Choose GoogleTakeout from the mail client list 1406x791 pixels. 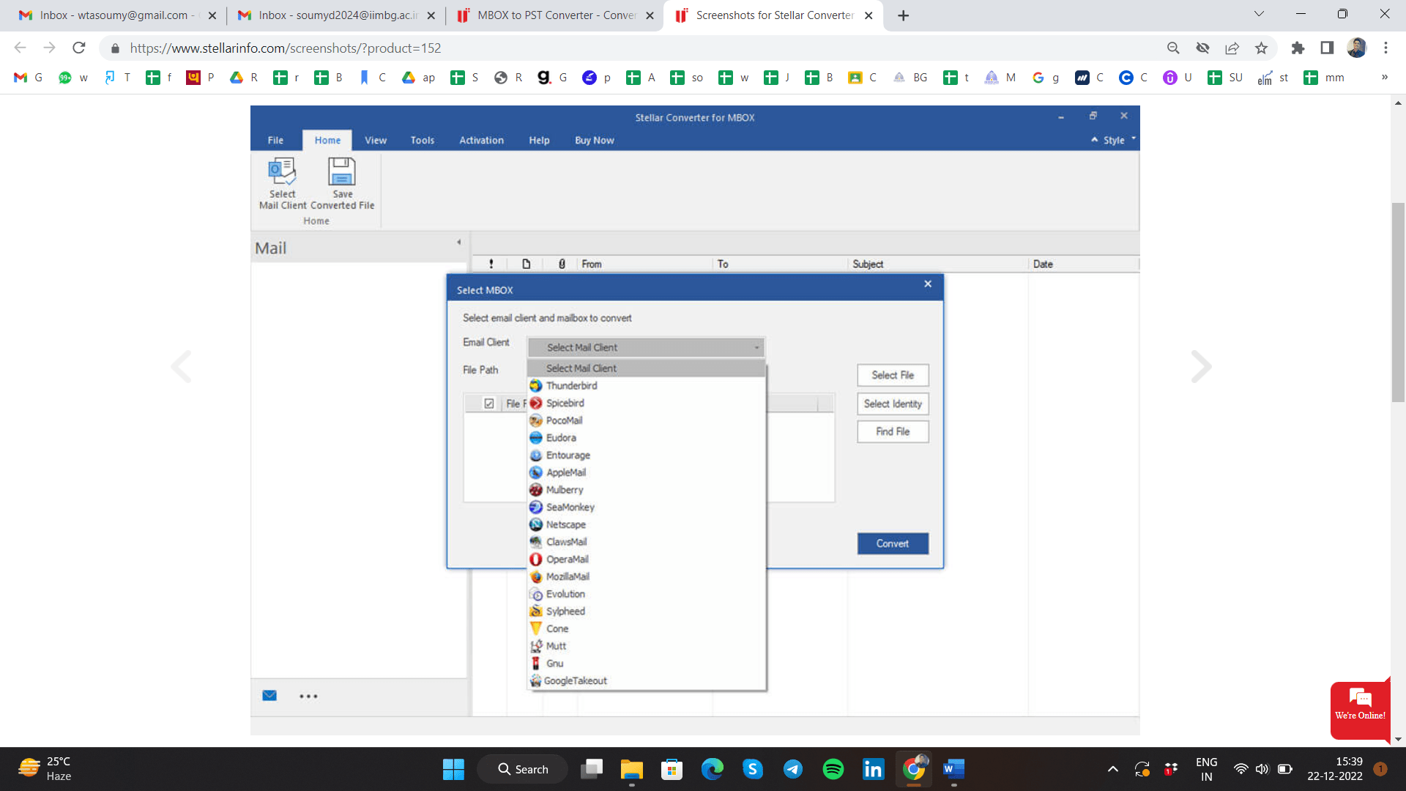coord(647,681)
